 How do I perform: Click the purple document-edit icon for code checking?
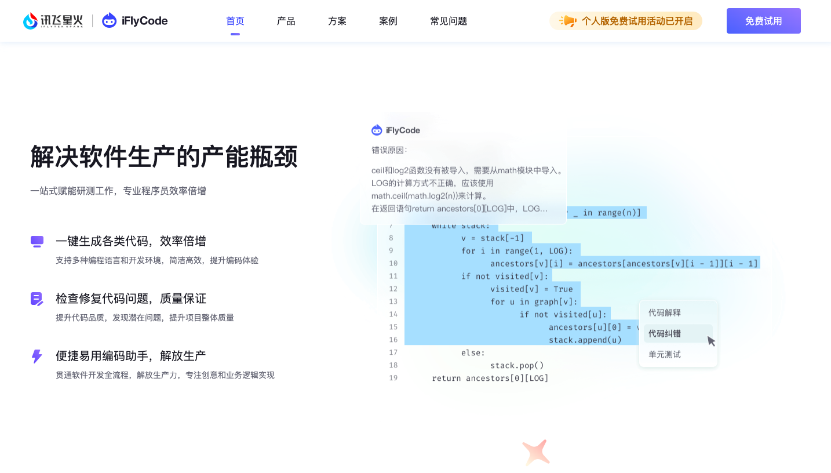pos(37,299)
